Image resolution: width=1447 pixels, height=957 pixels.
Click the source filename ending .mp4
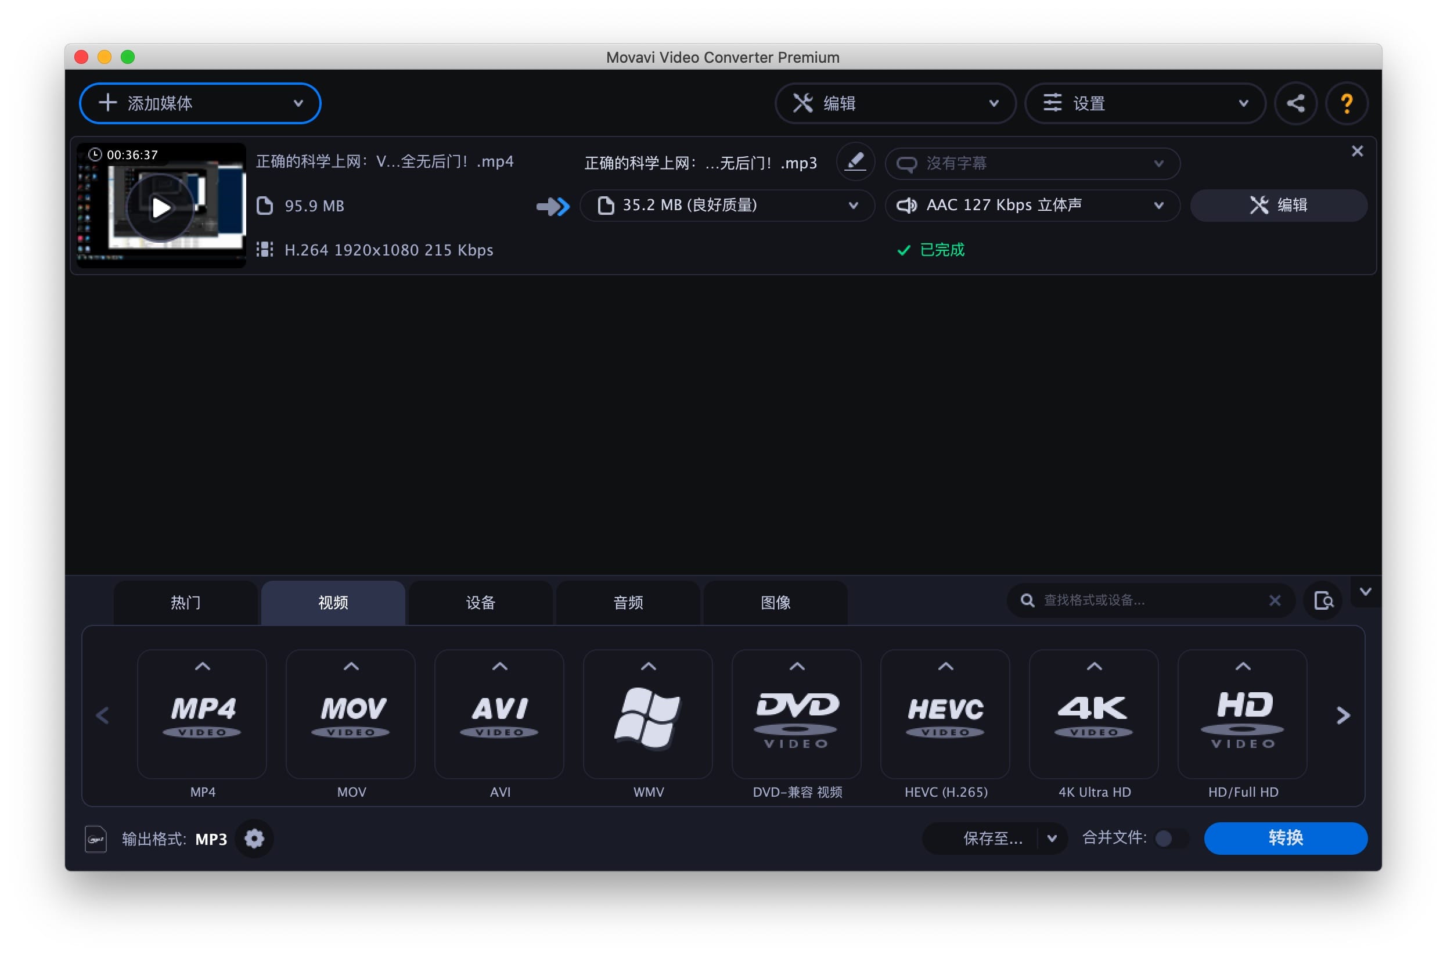(384, 162)
